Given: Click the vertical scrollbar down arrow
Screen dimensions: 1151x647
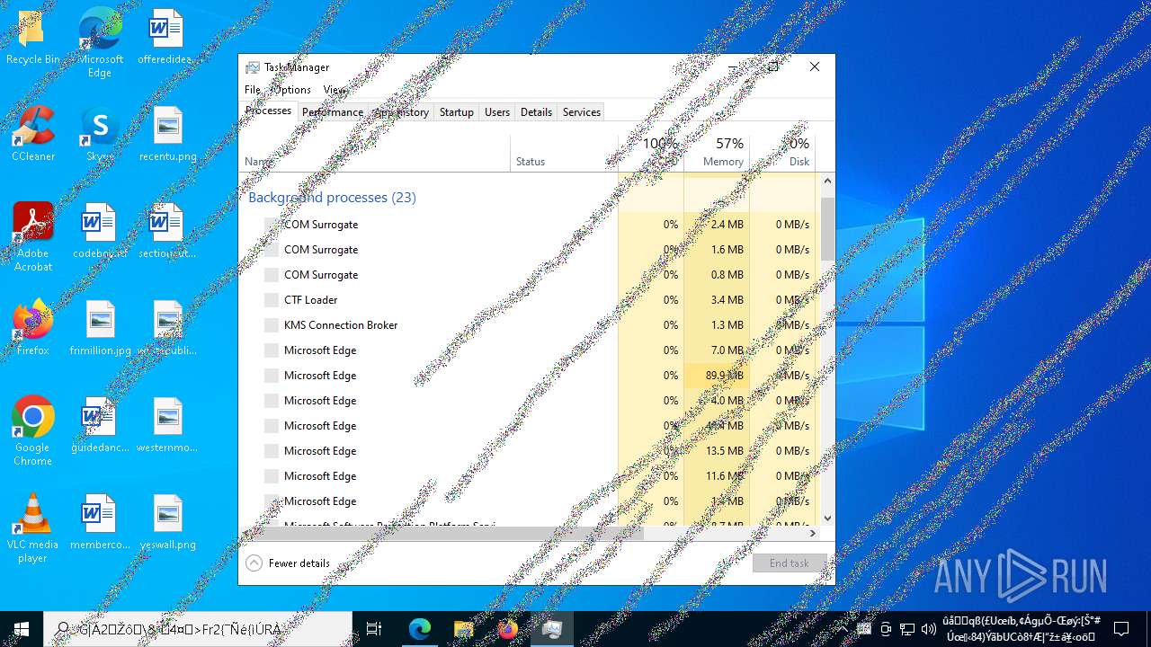Looking at the screenshot, I should pos(827,518).
